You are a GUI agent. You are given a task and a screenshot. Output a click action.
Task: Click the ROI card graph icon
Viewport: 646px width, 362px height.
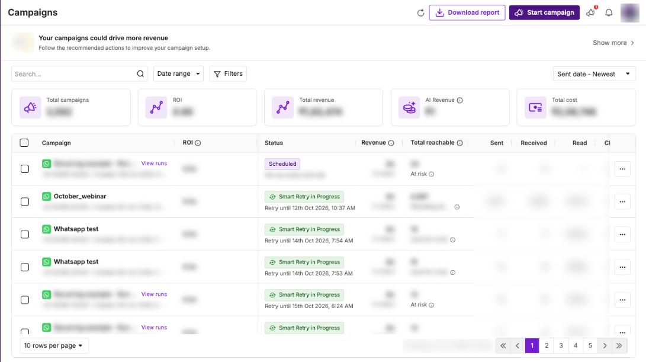pyautogui.click(x=156, y=108)
